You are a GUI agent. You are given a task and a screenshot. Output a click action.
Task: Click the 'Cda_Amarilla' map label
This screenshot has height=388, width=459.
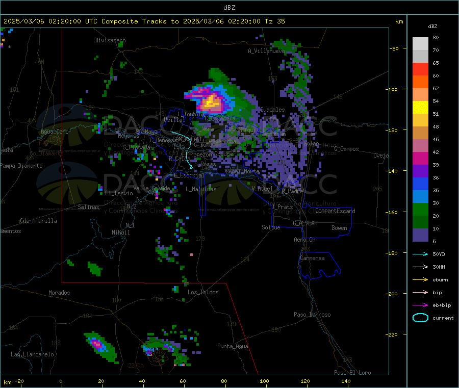point(38,221)
